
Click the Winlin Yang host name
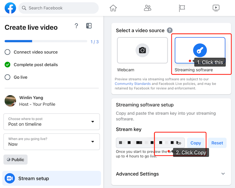pyautogui.click(x=31, y=98)
